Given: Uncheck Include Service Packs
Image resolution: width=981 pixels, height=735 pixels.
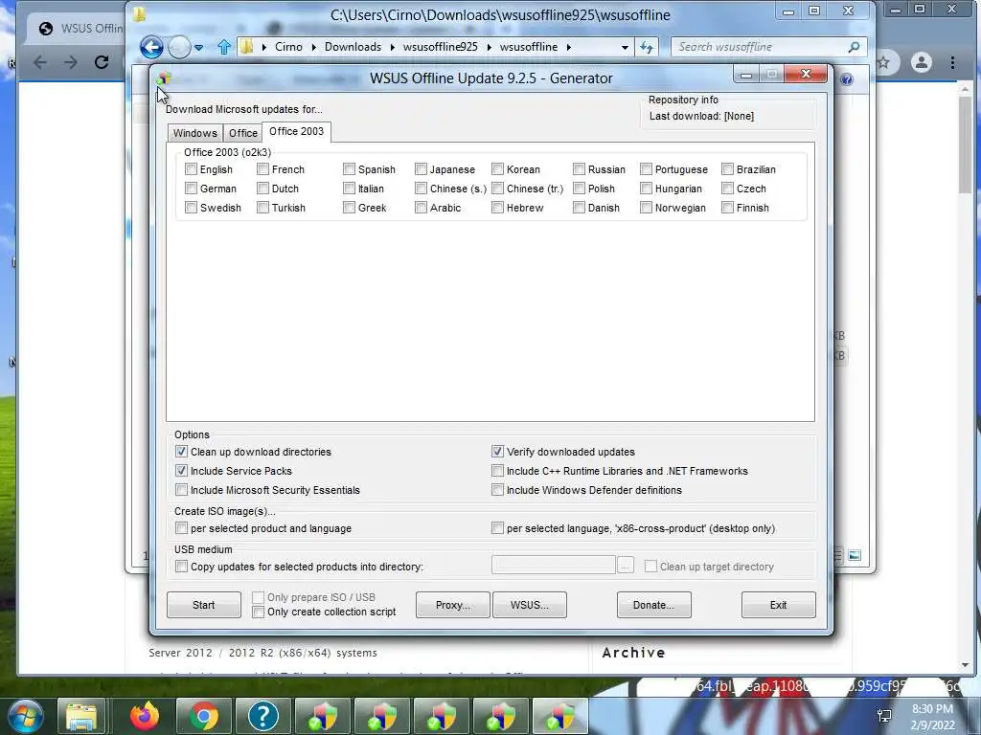Looking at the screenshot, I should pyautogui.click(x=181, y=471).
